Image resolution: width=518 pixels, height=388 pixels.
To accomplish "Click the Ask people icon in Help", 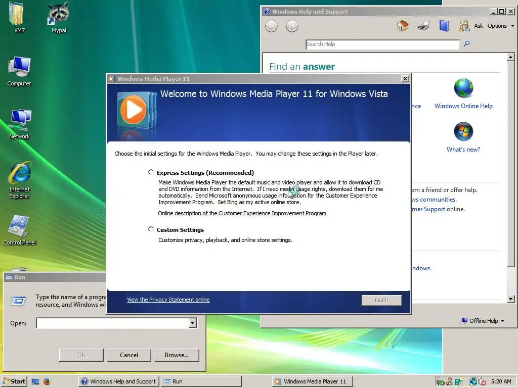I will (x=464, y=26).
